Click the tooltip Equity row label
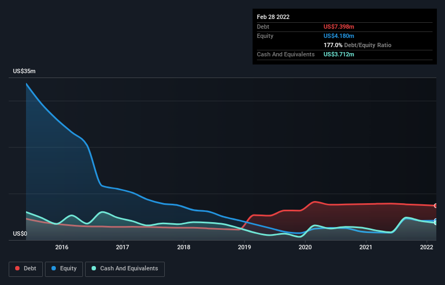This screenshot has width=445, height=285. 265,36
